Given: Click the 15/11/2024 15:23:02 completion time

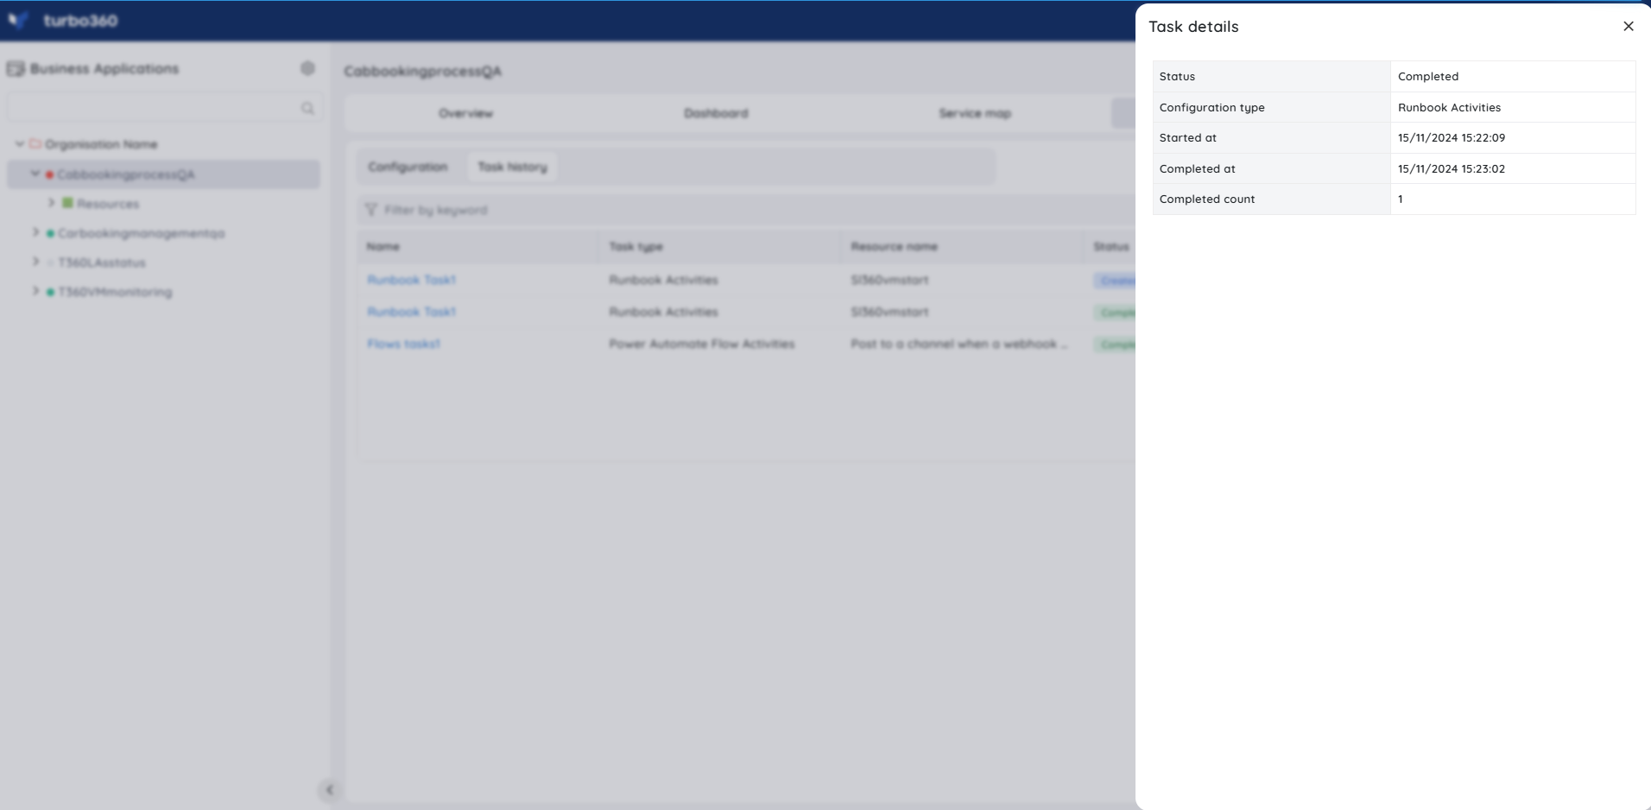Looking at the screenshot, I should tap(1452, 169).
